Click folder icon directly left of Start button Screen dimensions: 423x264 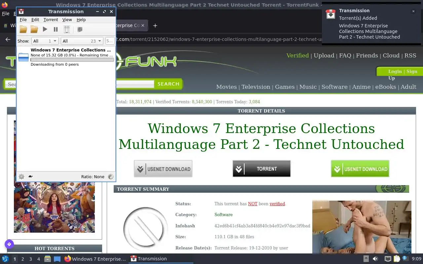coord(34,29)
